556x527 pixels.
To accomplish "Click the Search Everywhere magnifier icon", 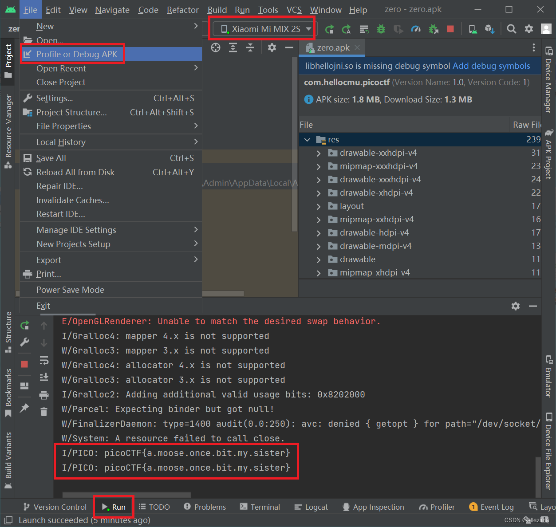I will [512, 29].
